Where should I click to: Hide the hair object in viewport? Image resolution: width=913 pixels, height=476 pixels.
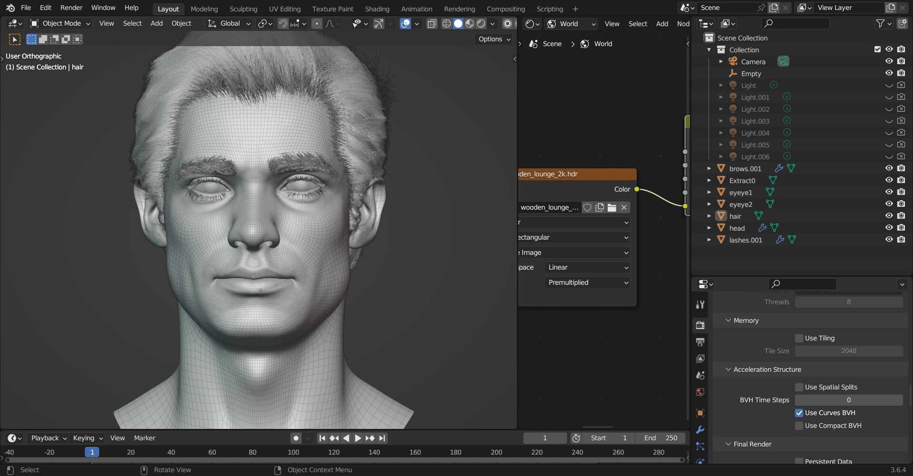coord(889,216)
